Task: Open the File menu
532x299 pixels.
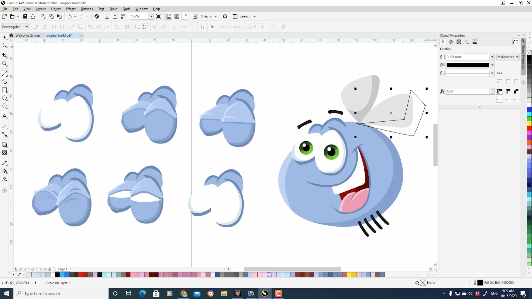Action: coord(5,9)
